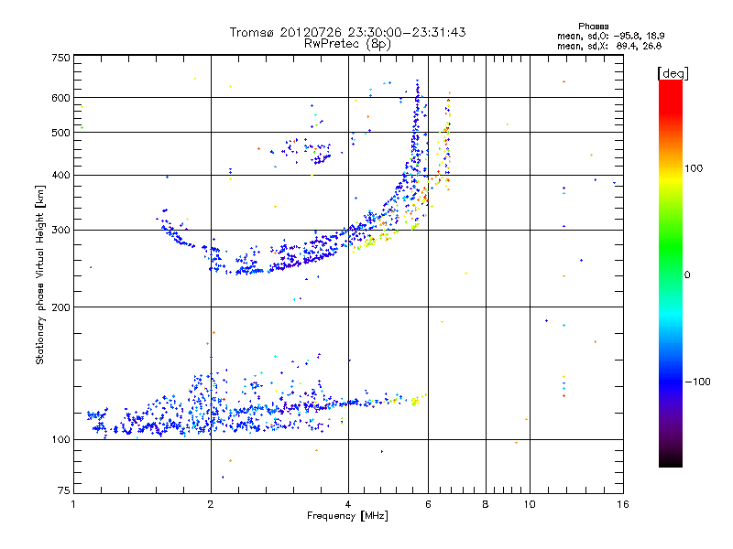Click the '2' frequency axis tick label
The width and height of the screenshot is (733, 549).
click(211, 504)
